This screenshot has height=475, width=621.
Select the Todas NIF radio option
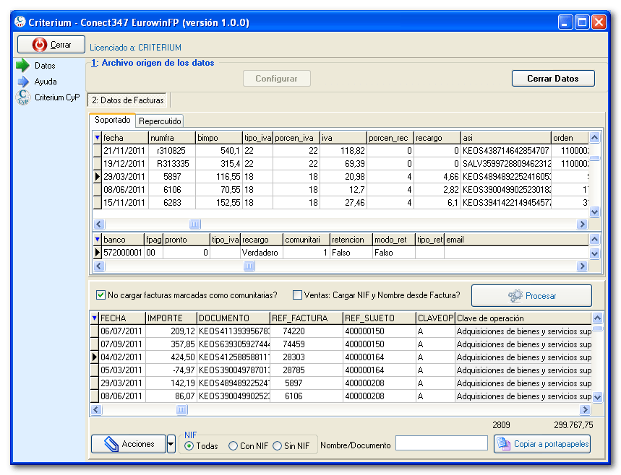[x=189, y=445]
